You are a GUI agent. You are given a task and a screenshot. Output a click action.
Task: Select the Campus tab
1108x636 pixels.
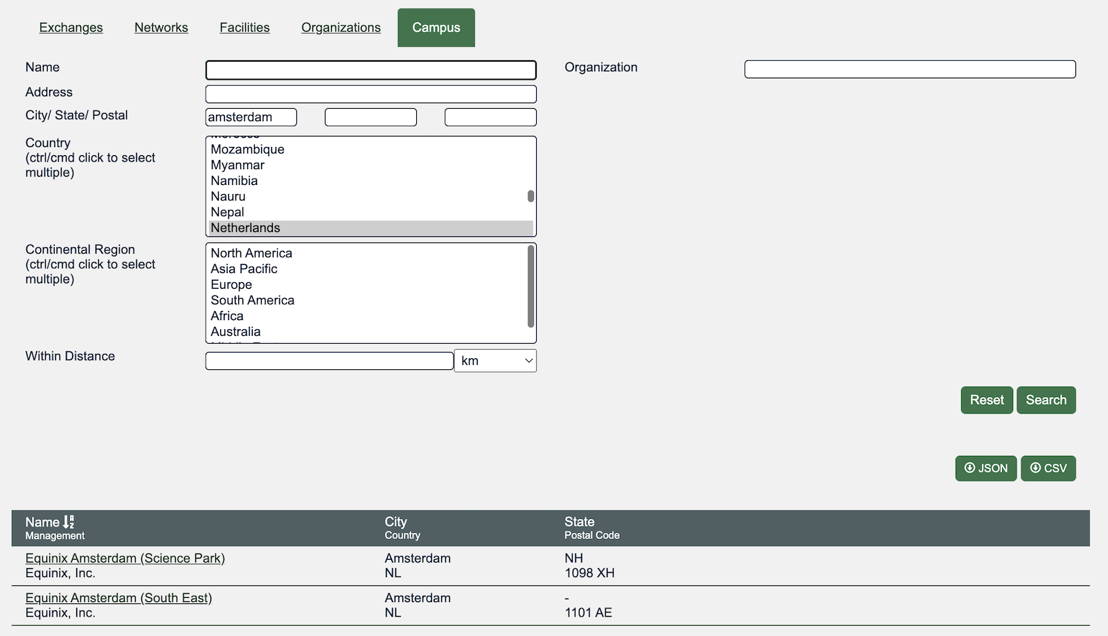436,28
